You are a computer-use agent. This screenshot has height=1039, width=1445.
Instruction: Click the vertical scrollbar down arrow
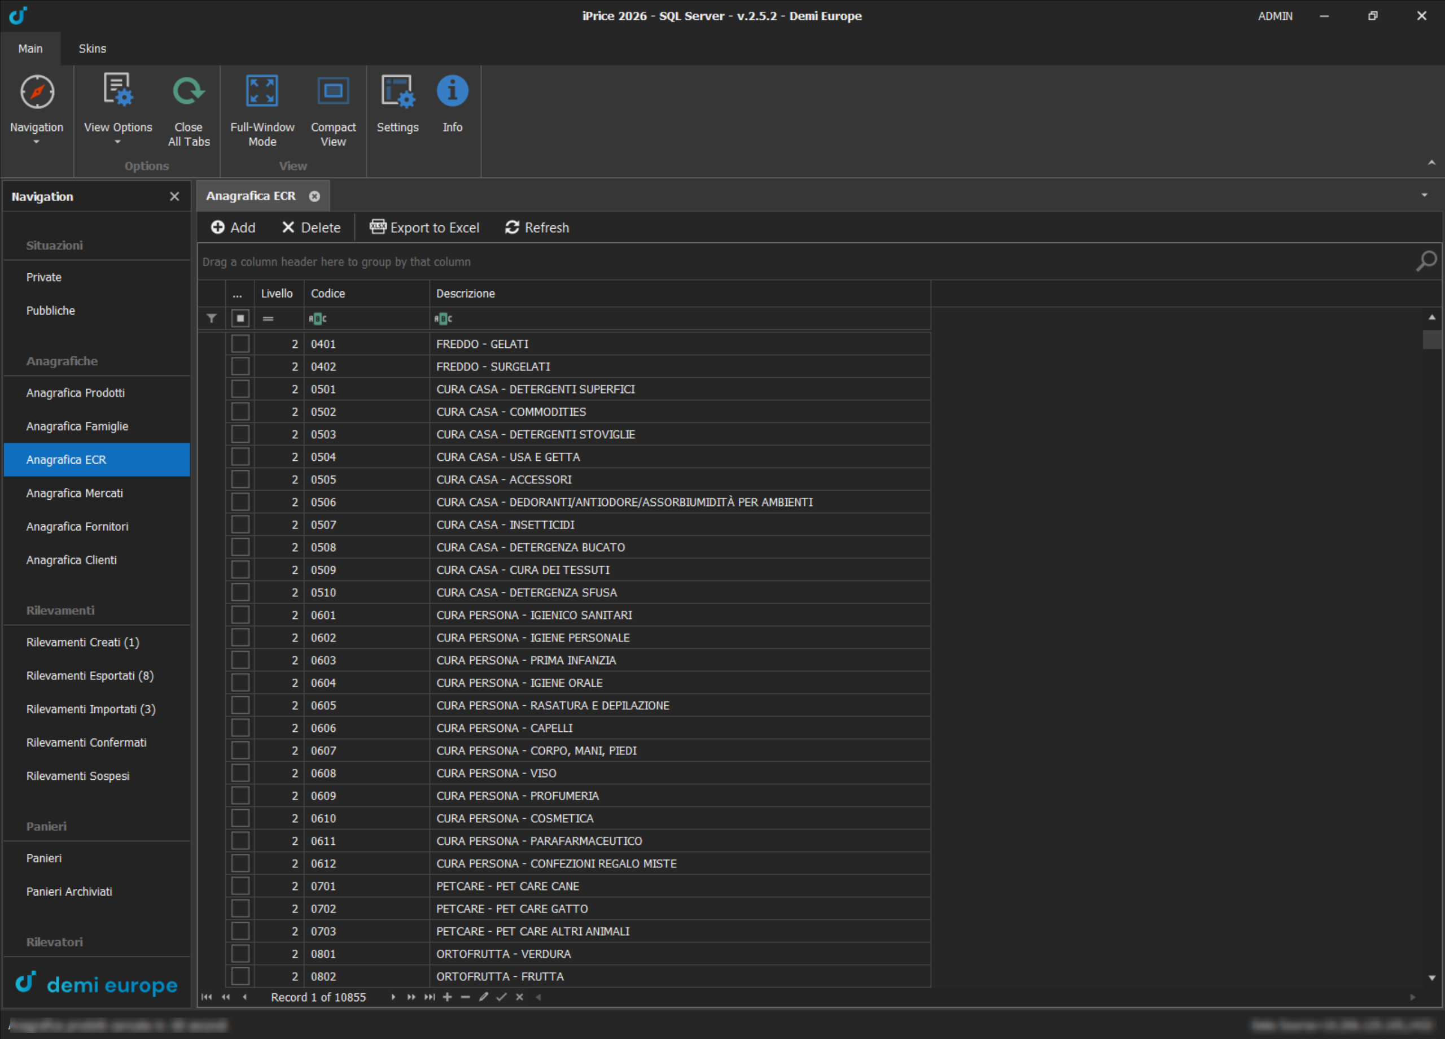[1432, 978]
